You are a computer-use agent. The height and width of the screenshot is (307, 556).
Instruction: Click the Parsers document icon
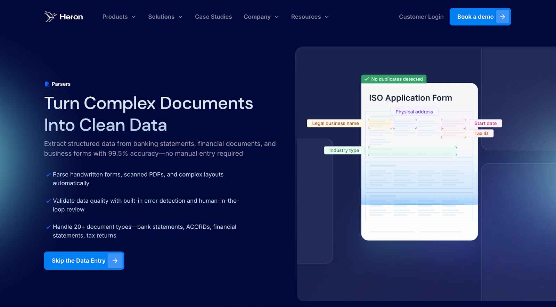47,84
